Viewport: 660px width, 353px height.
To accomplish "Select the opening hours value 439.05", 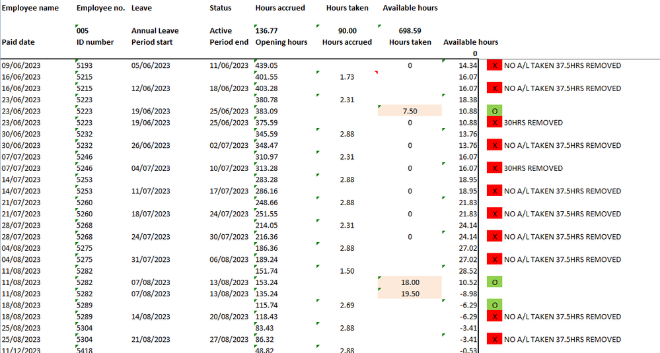I will (x=266, y=65).
